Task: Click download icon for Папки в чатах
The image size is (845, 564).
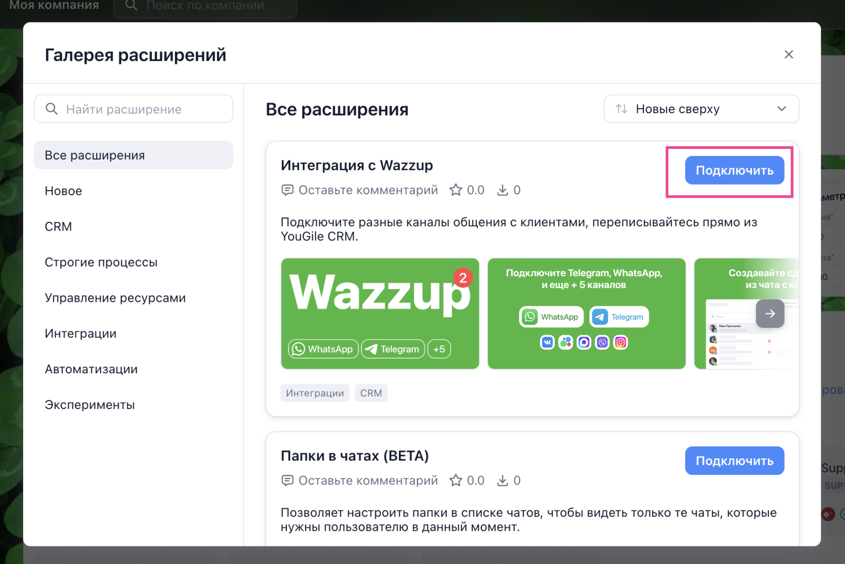Action: (x=502, y=480)
